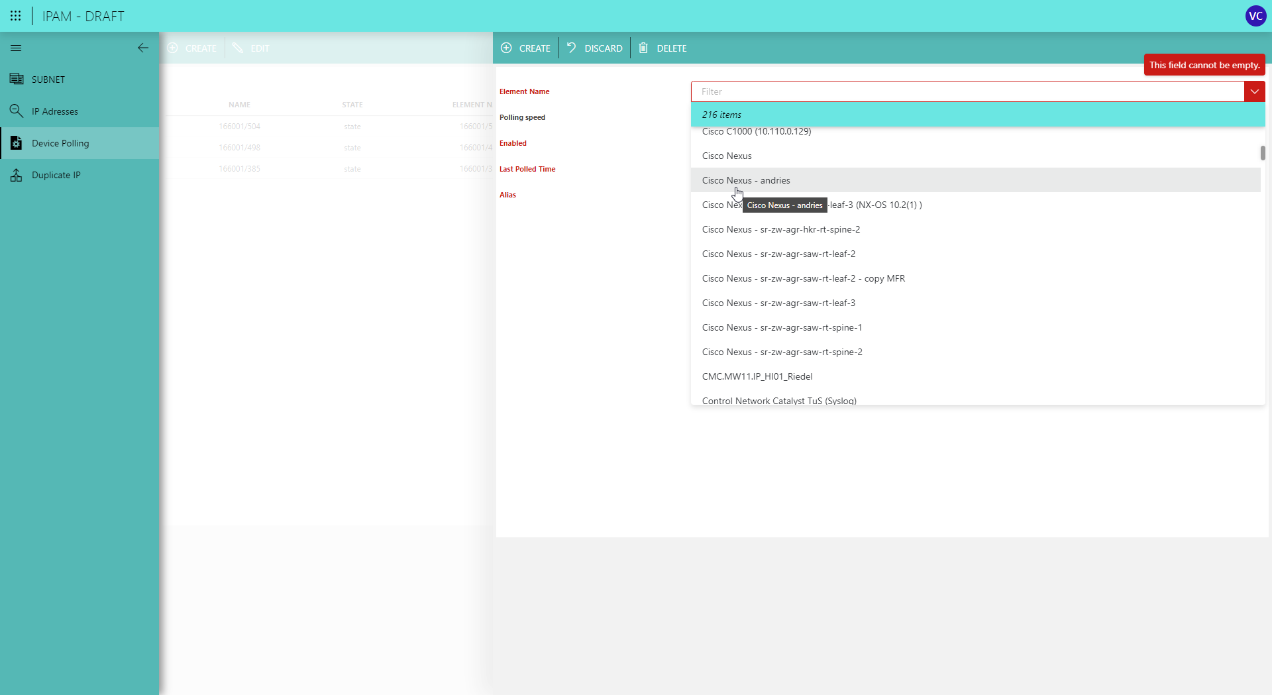
Task: Choose Cisco Nexus - andries option
Action: point(975,180)
